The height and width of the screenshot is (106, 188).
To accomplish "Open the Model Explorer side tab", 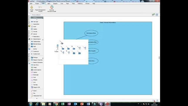I will click(29, 35).
